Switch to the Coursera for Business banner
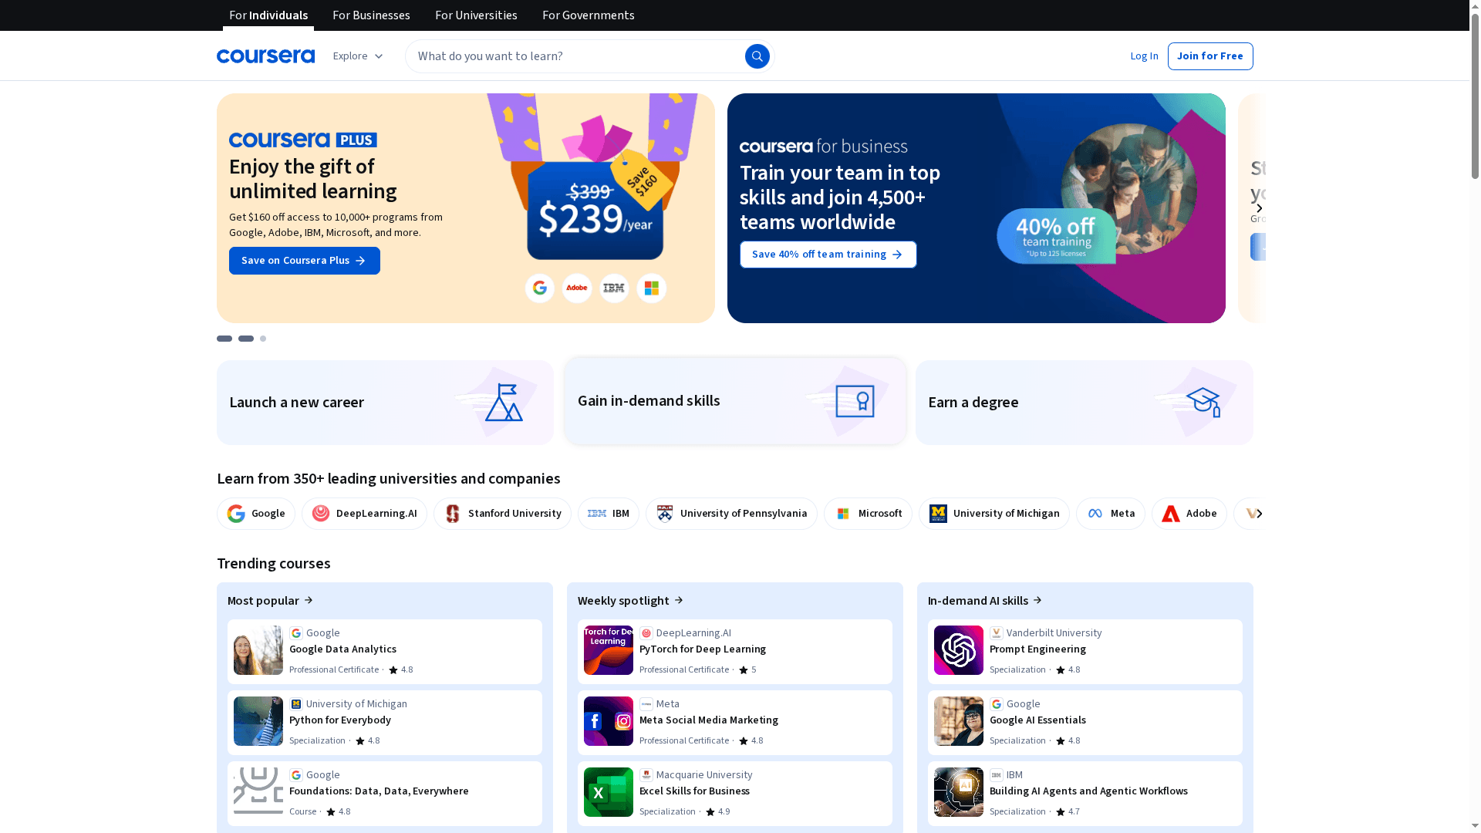The image size is (1481, 833). click(x=976, y=207)
